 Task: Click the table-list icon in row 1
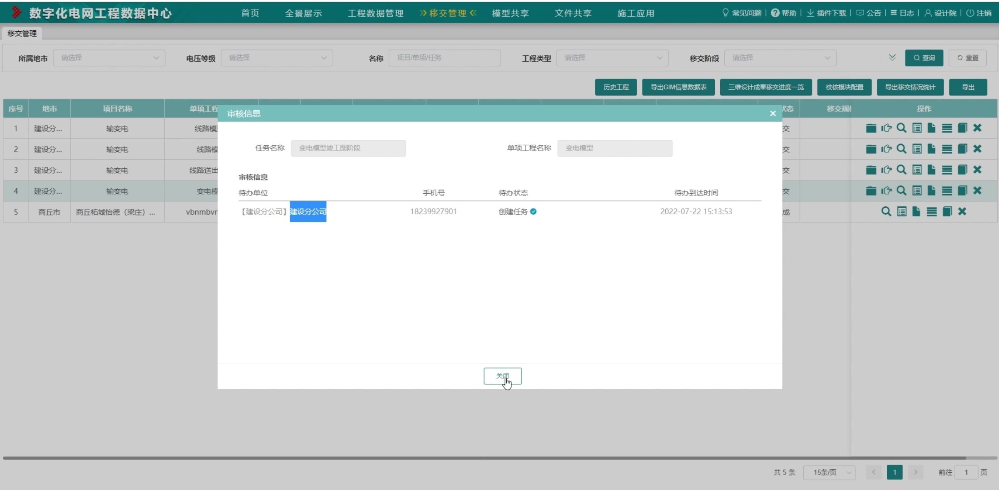click(917, 128)
